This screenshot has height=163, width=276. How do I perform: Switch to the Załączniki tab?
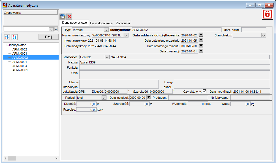(123, 23)
